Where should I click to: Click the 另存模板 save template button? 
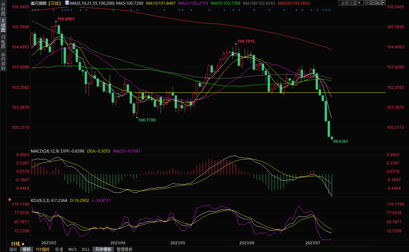coord(103,249)
